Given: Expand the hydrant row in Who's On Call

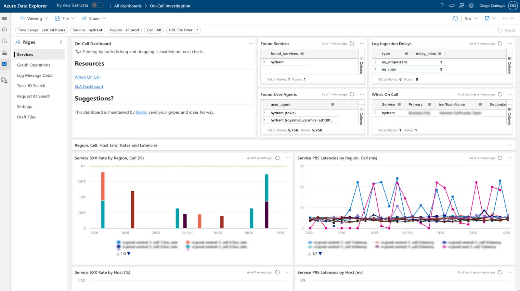Looking at the screenshot, I should tap(375, 113).
